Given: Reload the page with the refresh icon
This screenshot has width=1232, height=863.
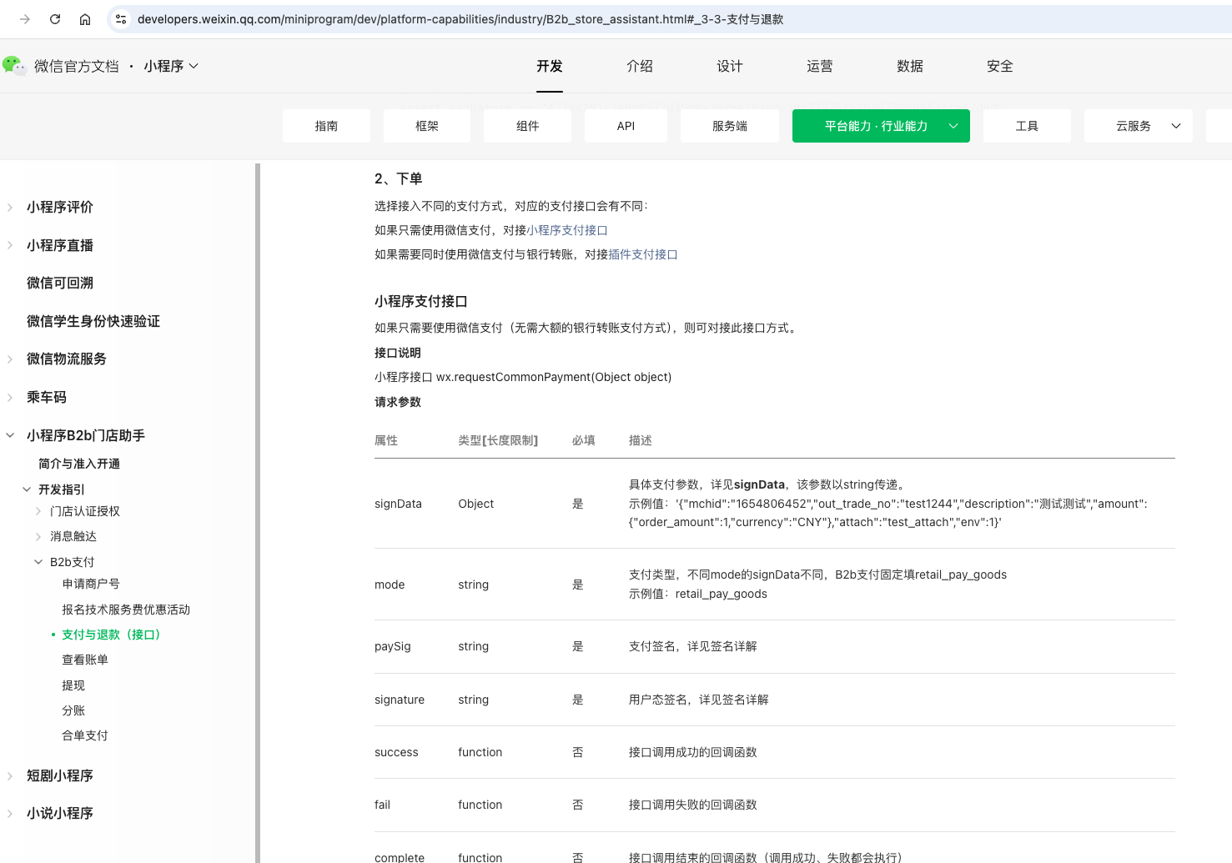Looking at the screenshot, I should tap(55, 19).
